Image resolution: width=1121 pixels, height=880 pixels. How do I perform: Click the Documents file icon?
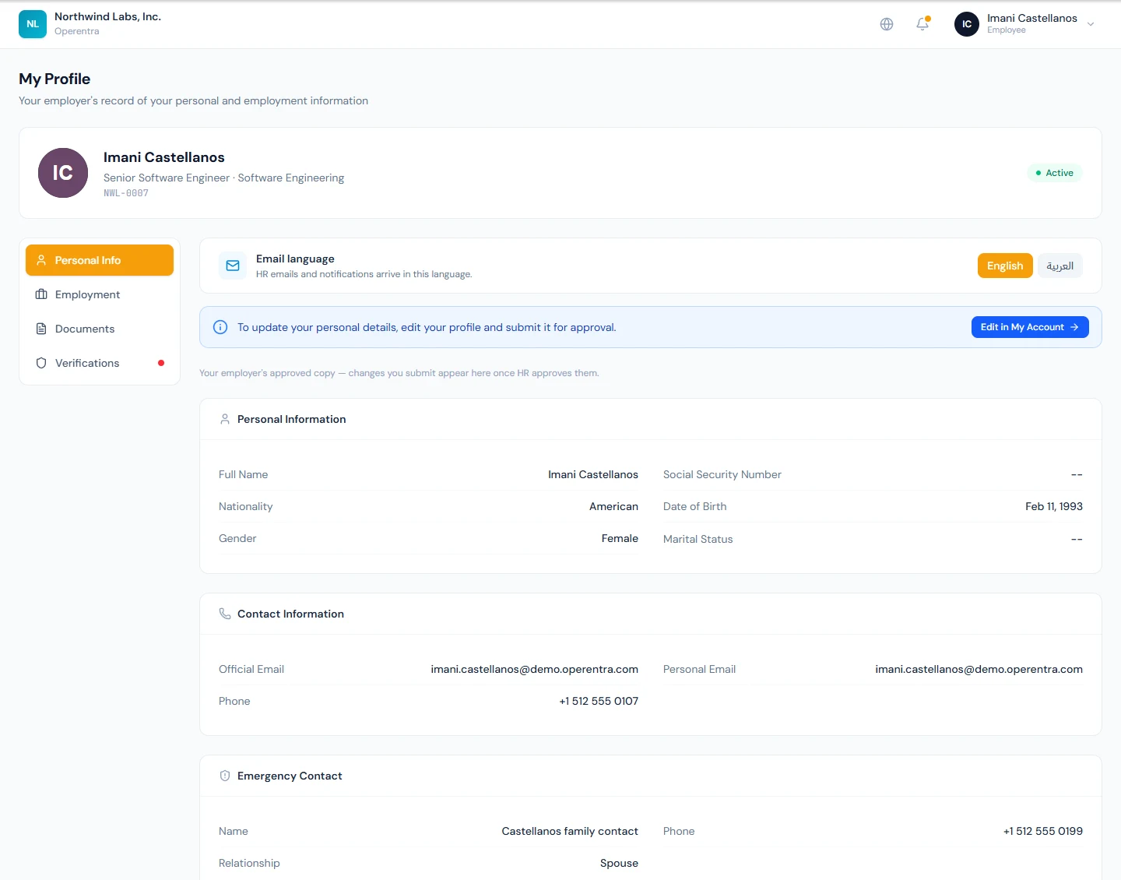[41, 329]
